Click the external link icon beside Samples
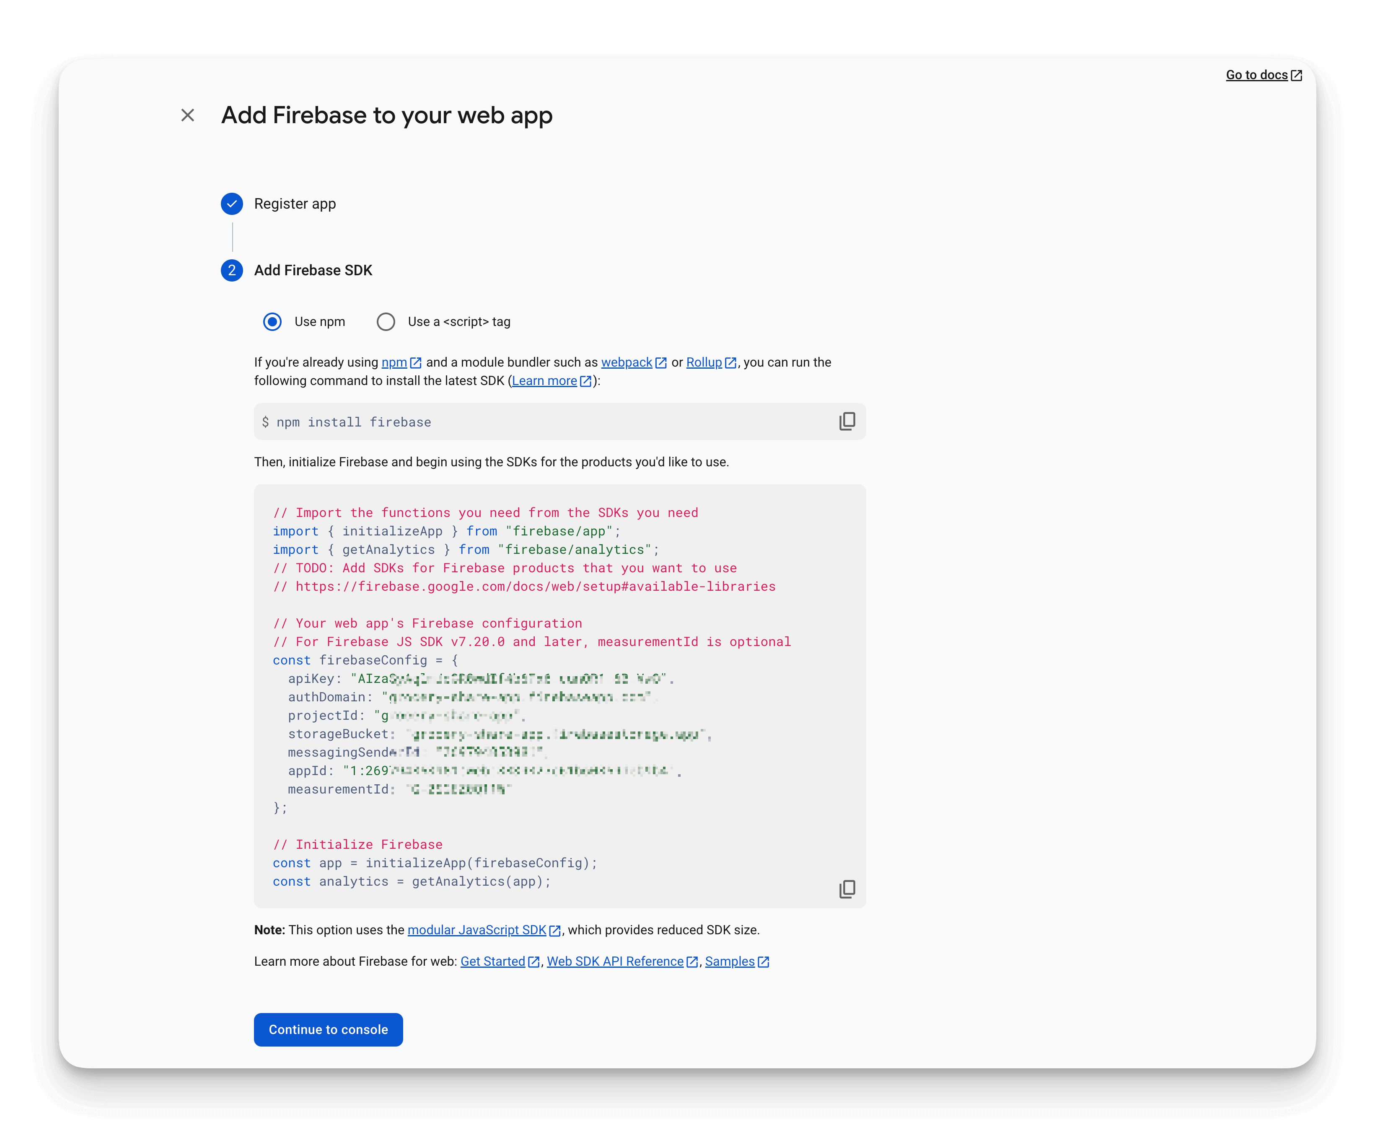This screenshot has width=1375, height=1127. click(764, 962)
